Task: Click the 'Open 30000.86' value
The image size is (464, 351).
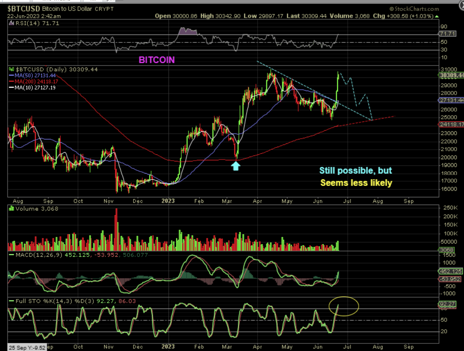Action: tap(176, 16)
